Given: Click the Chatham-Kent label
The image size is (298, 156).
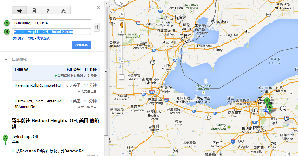Looking at the screenshot, I should click(230, 35).
